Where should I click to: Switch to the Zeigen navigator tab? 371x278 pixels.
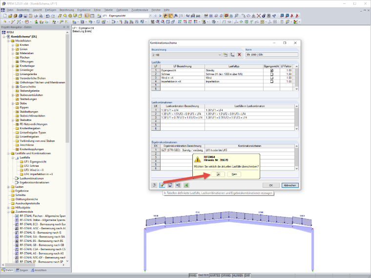22,270
